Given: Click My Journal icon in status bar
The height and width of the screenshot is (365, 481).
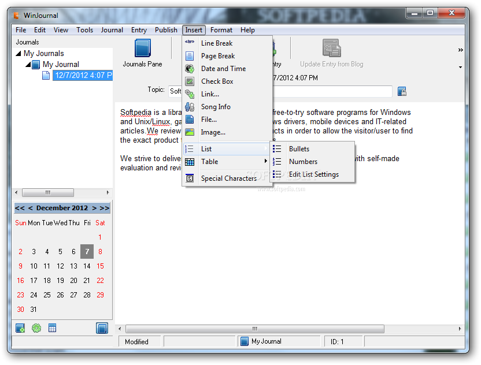Looking at the screenshot, I should [244, 341].
